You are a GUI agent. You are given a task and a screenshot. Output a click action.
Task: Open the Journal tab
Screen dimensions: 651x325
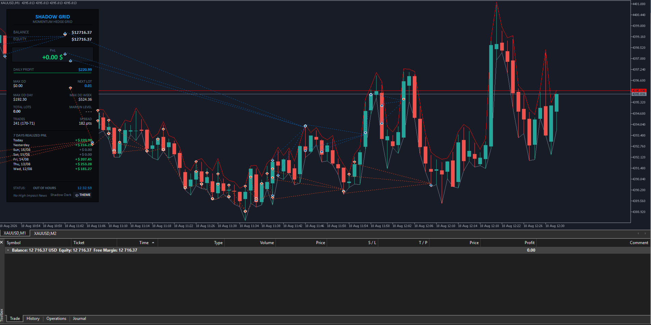click(80, 319)
